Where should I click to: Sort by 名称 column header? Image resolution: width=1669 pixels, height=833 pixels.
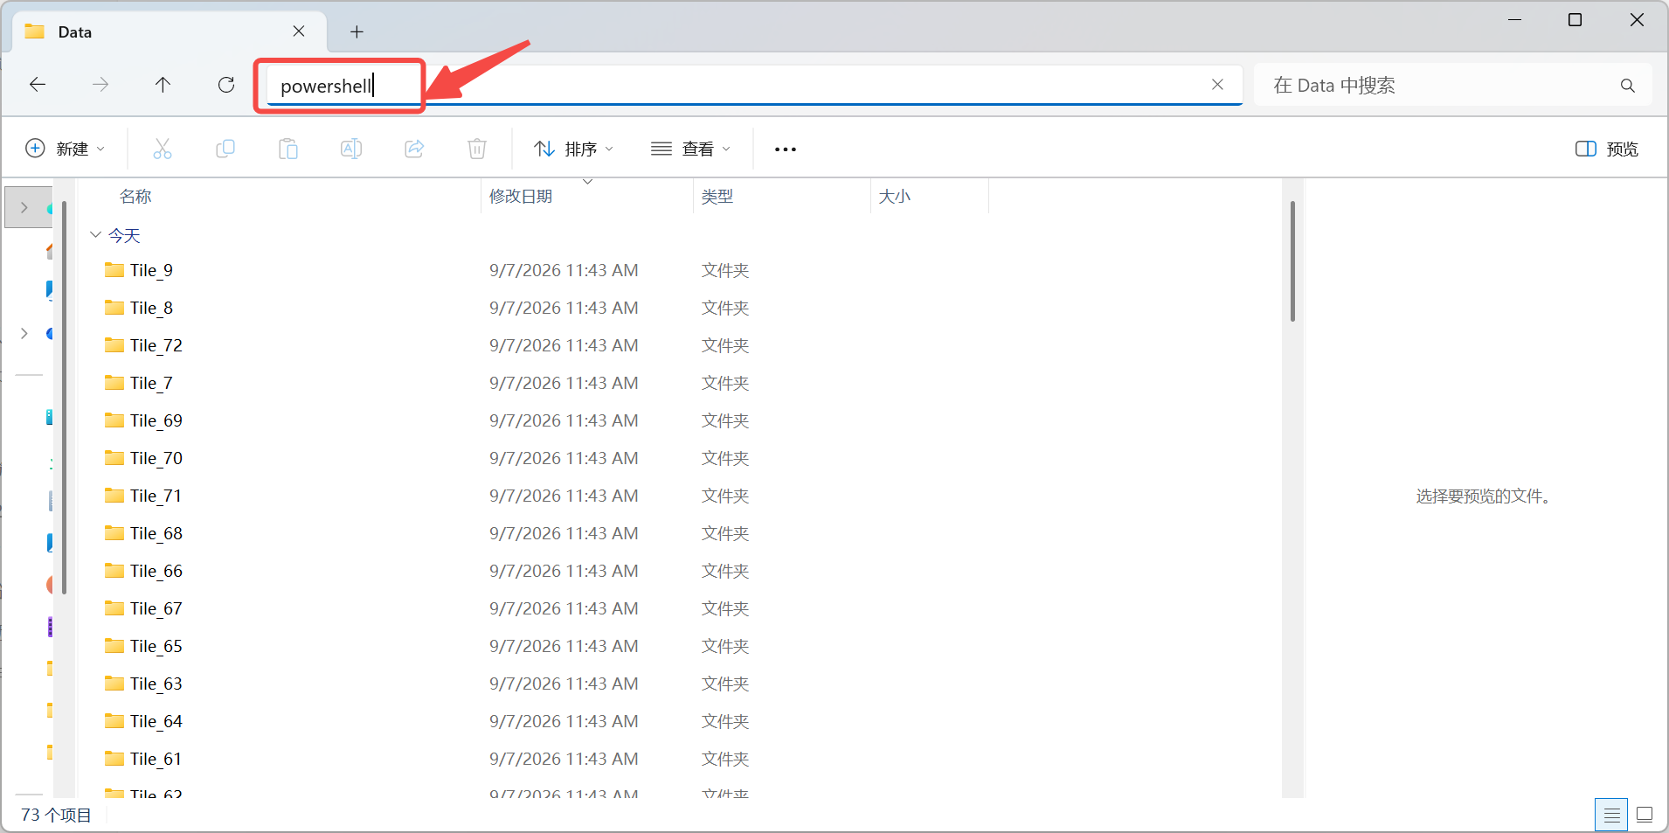[135, 197]
